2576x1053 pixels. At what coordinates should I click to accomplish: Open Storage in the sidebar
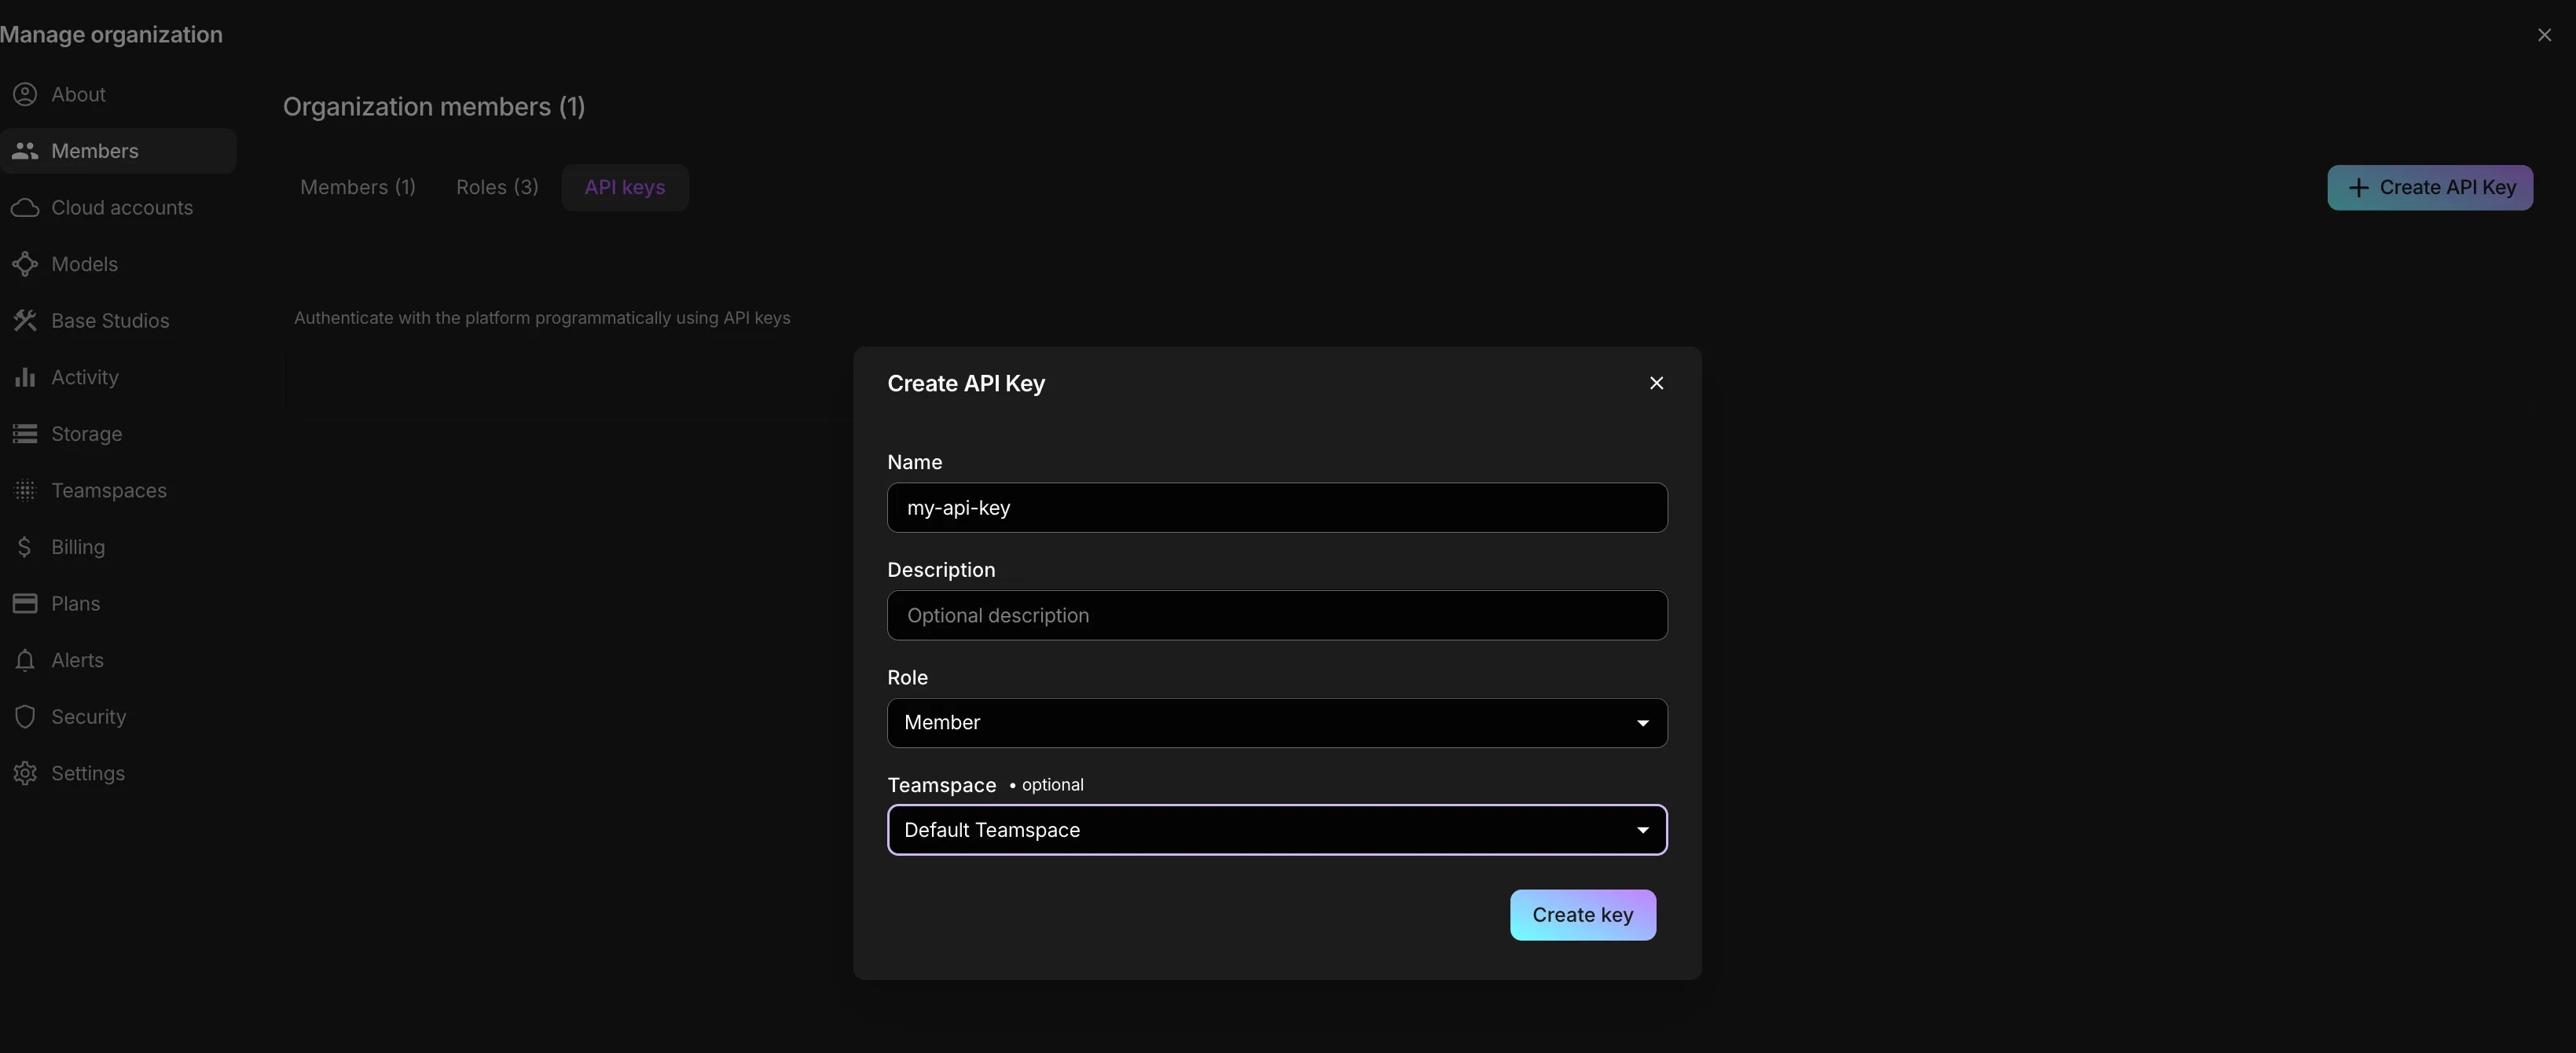[118, 434]
